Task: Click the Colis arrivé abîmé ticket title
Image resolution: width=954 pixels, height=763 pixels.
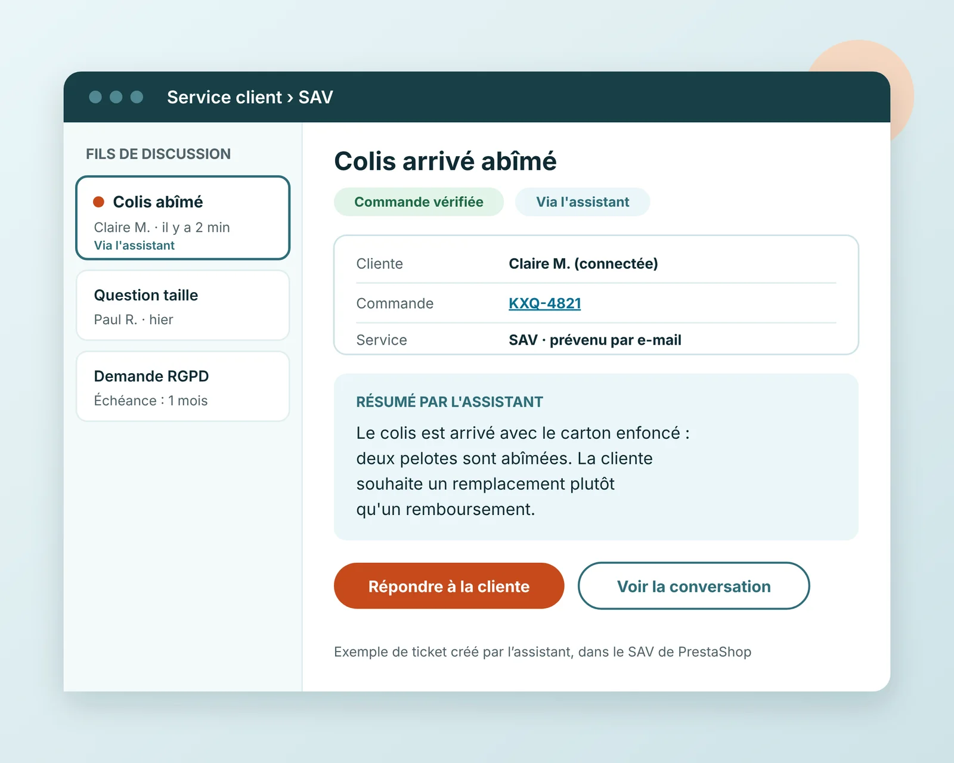Action: pos(445,161)
